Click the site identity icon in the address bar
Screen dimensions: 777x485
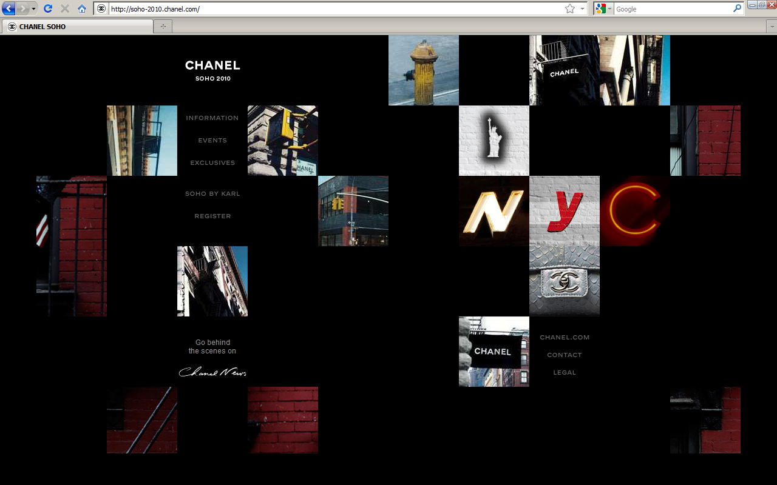click(x=101, y=8)
